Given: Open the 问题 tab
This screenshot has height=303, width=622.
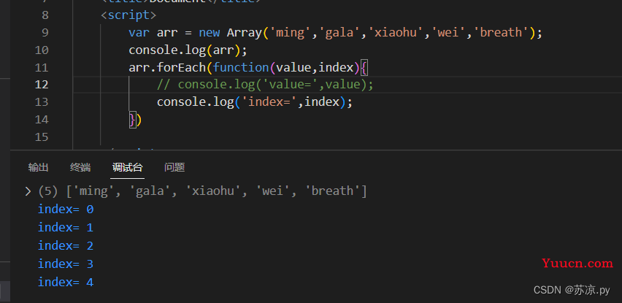Looking at the screenshot, I should (x=174, y=167).
